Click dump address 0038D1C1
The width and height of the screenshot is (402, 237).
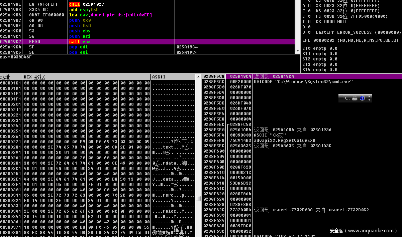point(11,83)
